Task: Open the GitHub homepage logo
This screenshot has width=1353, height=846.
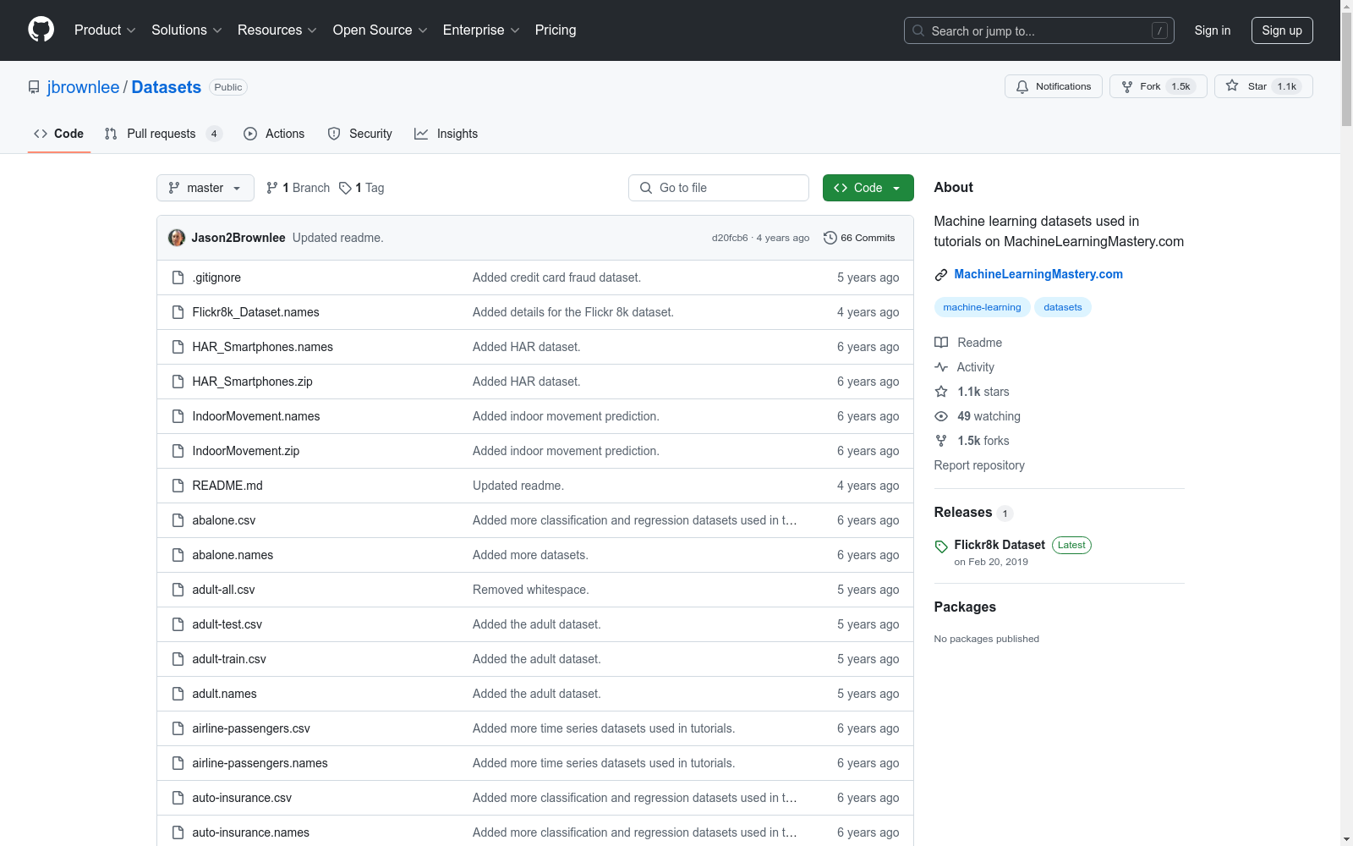Action: point(41,30)
